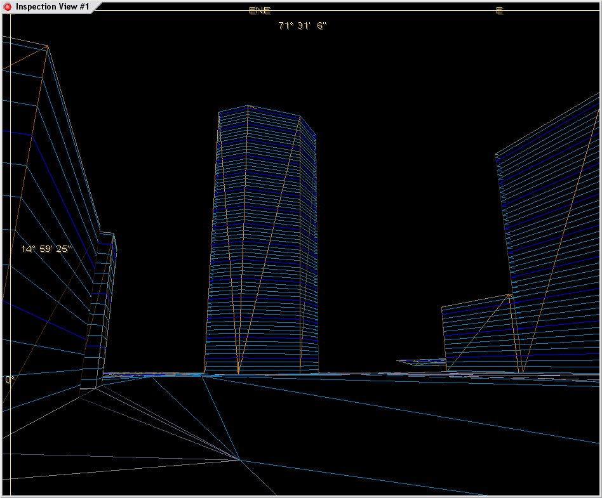Click the ground point where lines converge
This screenshot has width=602, height=498.
pyautogui.click(x=239, y=459)
